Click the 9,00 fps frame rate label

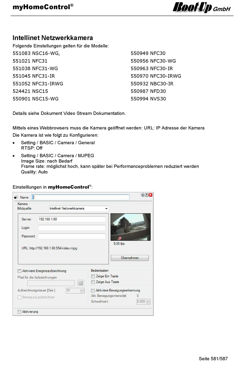119,244
